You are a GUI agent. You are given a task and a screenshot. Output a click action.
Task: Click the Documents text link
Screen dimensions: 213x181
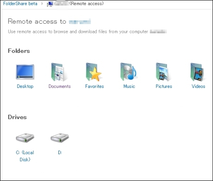pyautogui.click(x=60, y=86)
